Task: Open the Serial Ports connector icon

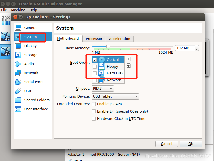Action: coord(18,82)
